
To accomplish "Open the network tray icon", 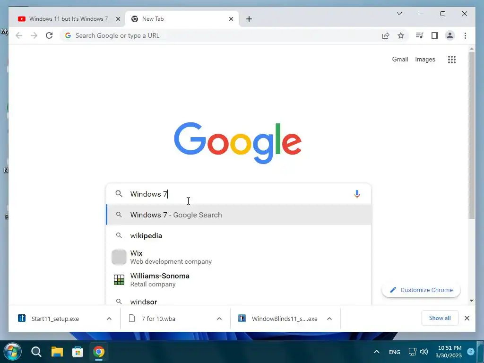I will pos(412,352).
